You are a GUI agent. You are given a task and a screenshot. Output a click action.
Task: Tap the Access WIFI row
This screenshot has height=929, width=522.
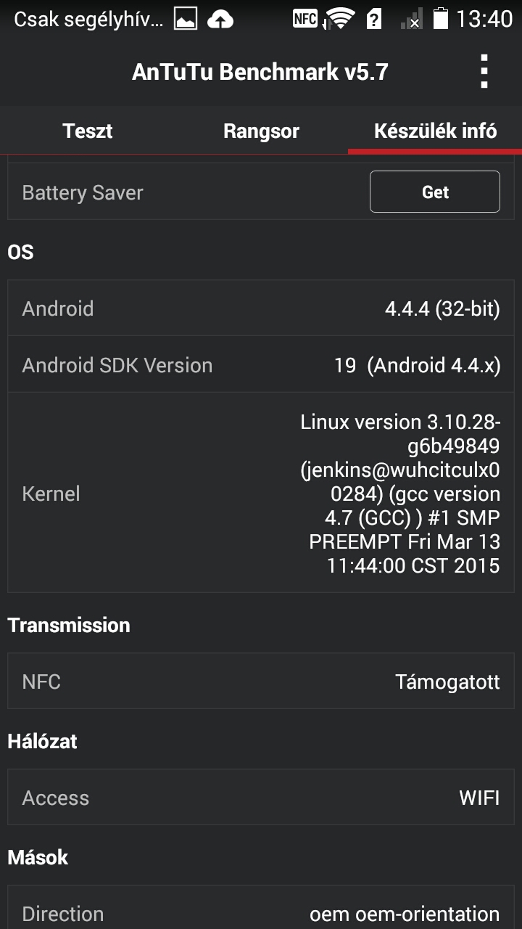pos(261,798)
